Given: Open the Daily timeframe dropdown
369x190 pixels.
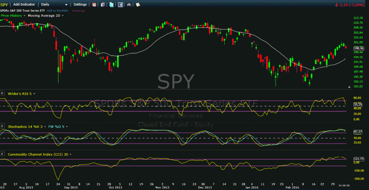Looking at the screenshot, I should [x=55, y=5].
